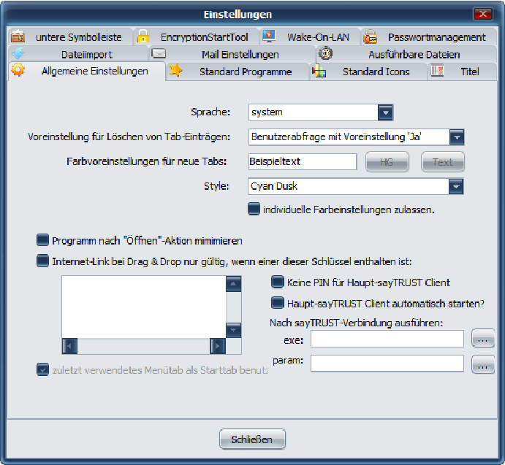505x465 pixels.
Task: Click the envelope icon for Mail Einstellungen
Action: 159,54
